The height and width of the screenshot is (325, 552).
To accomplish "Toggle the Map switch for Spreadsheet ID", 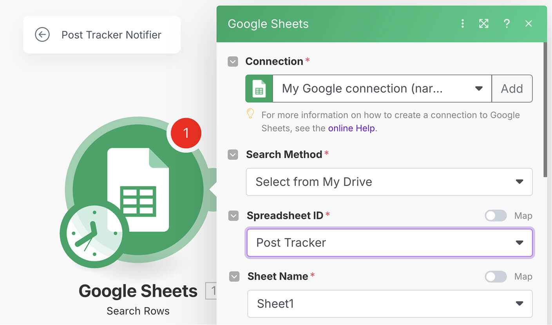I will (496, 216).
